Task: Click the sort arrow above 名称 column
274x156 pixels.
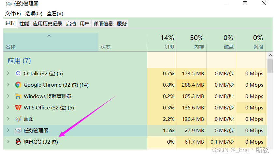Action: point(49,36)
